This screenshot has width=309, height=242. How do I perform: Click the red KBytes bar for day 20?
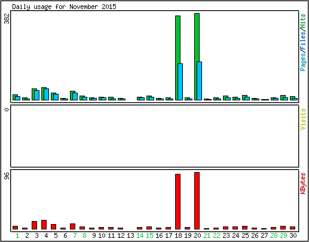tap(197, 201)
